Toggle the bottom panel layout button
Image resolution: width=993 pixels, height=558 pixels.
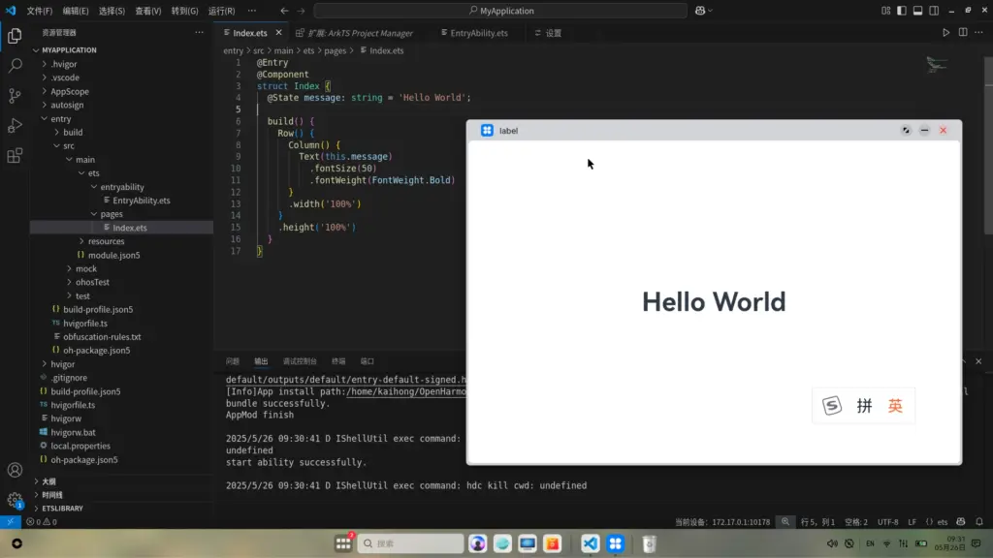(x=918, y=11)
